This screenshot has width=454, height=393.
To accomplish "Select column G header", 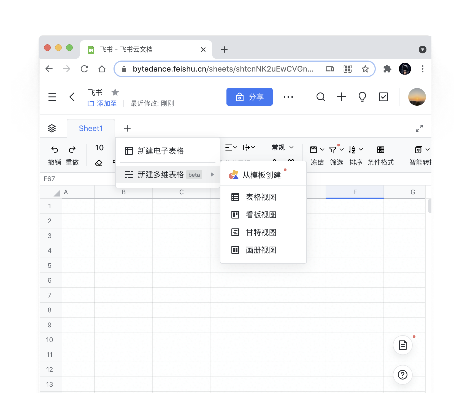I will (405, 192).
